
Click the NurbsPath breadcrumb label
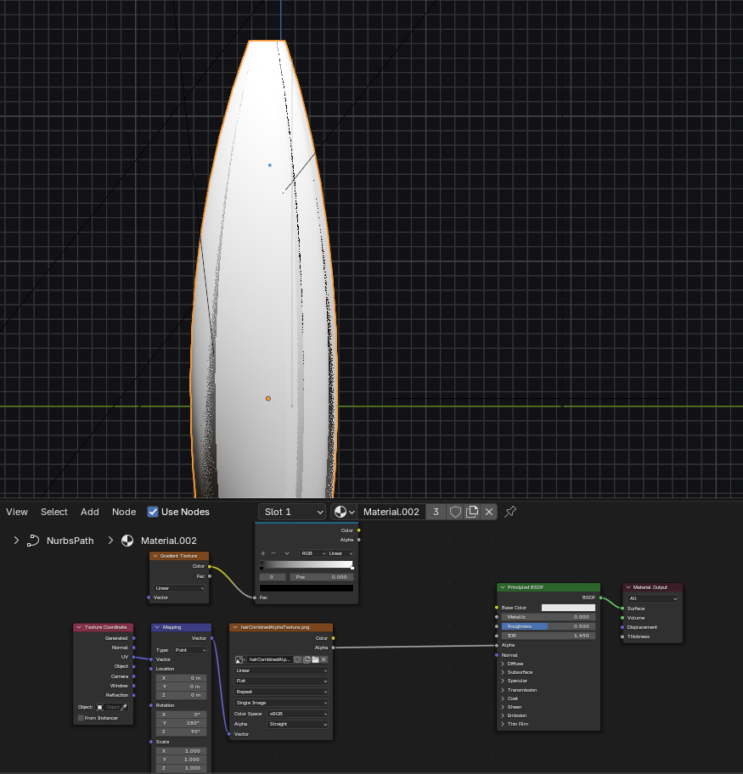coord(70,541)
